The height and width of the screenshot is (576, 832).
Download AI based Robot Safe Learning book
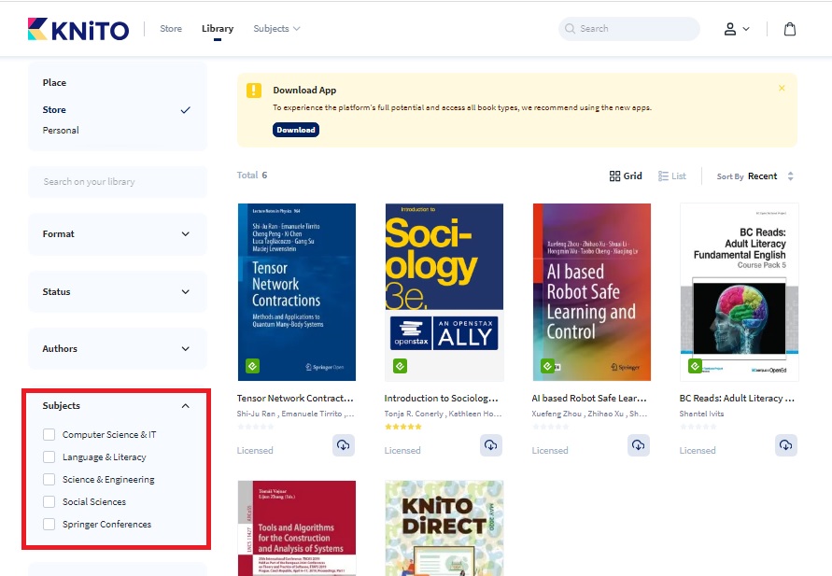pos(639,445)
